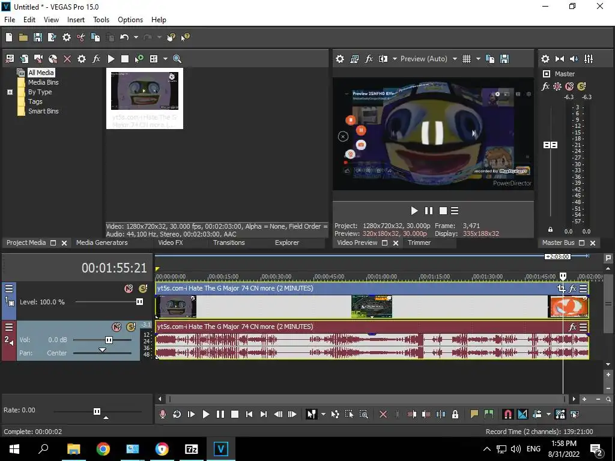Arm recording with the microphone icon
615x461 pixels.
click(x=162, y=414)
